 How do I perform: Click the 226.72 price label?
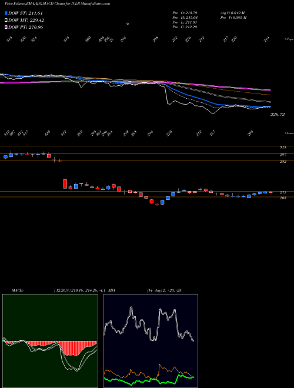point(278,115)
